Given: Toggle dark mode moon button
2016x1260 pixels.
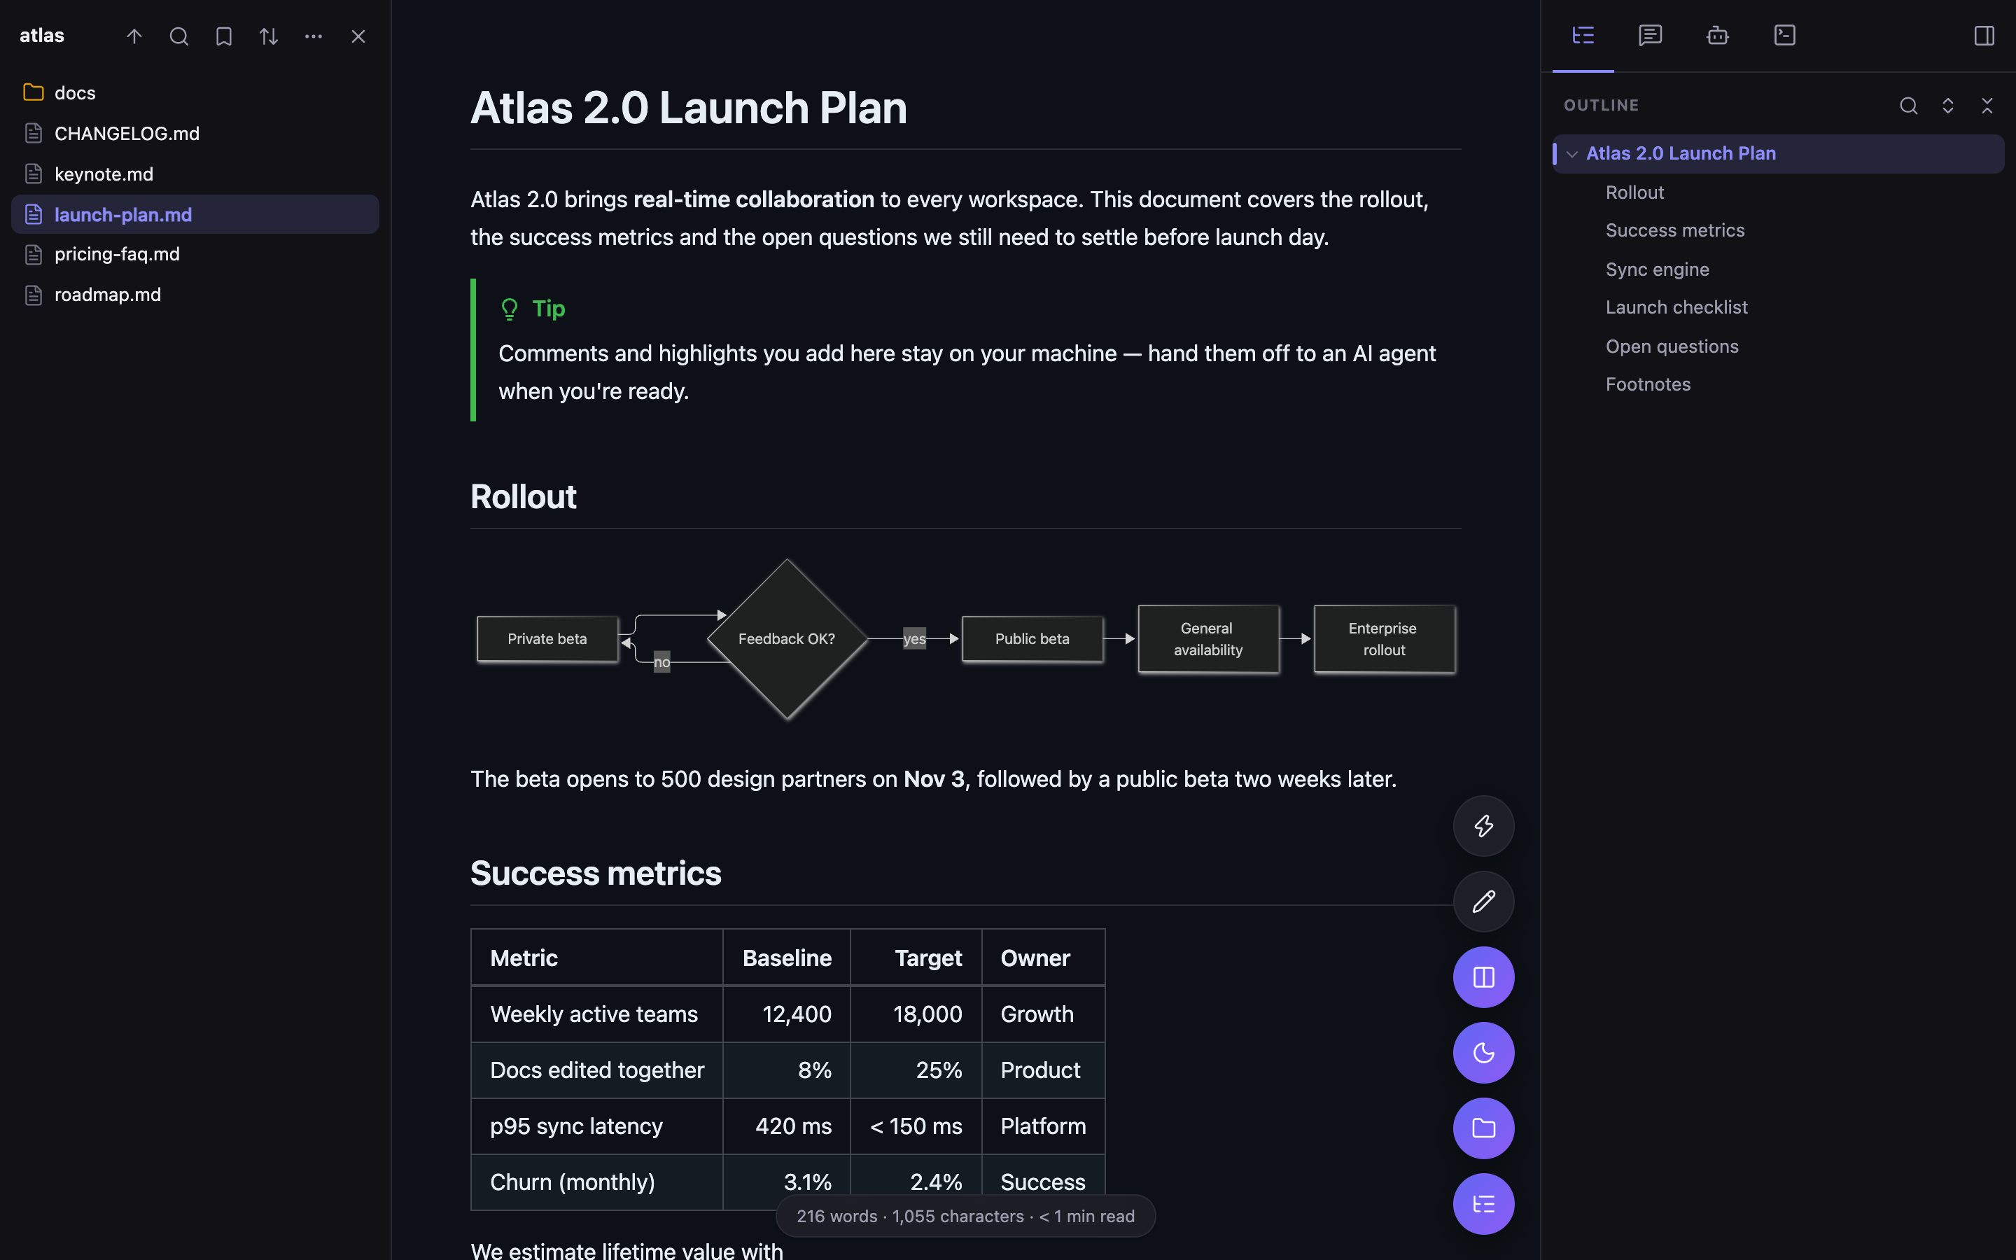Looking at the screenshot, I should [x=1484, y=1053].
